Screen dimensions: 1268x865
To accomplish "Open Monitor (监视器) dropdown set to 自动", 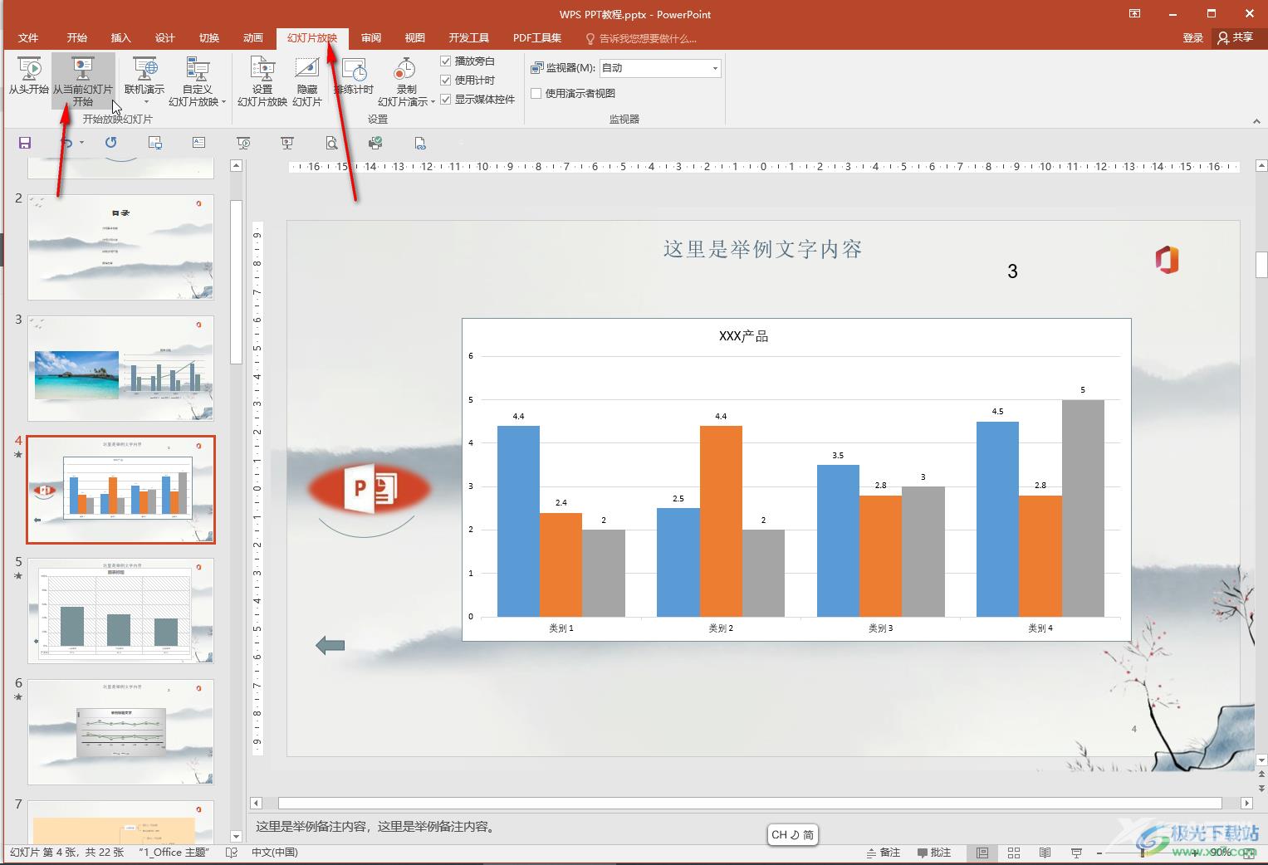I will (x=660, y=68).
